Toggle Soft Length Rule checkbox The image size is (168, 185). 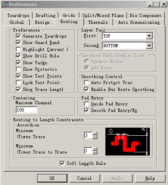62,163
